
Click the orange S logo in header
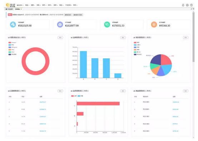8,5
